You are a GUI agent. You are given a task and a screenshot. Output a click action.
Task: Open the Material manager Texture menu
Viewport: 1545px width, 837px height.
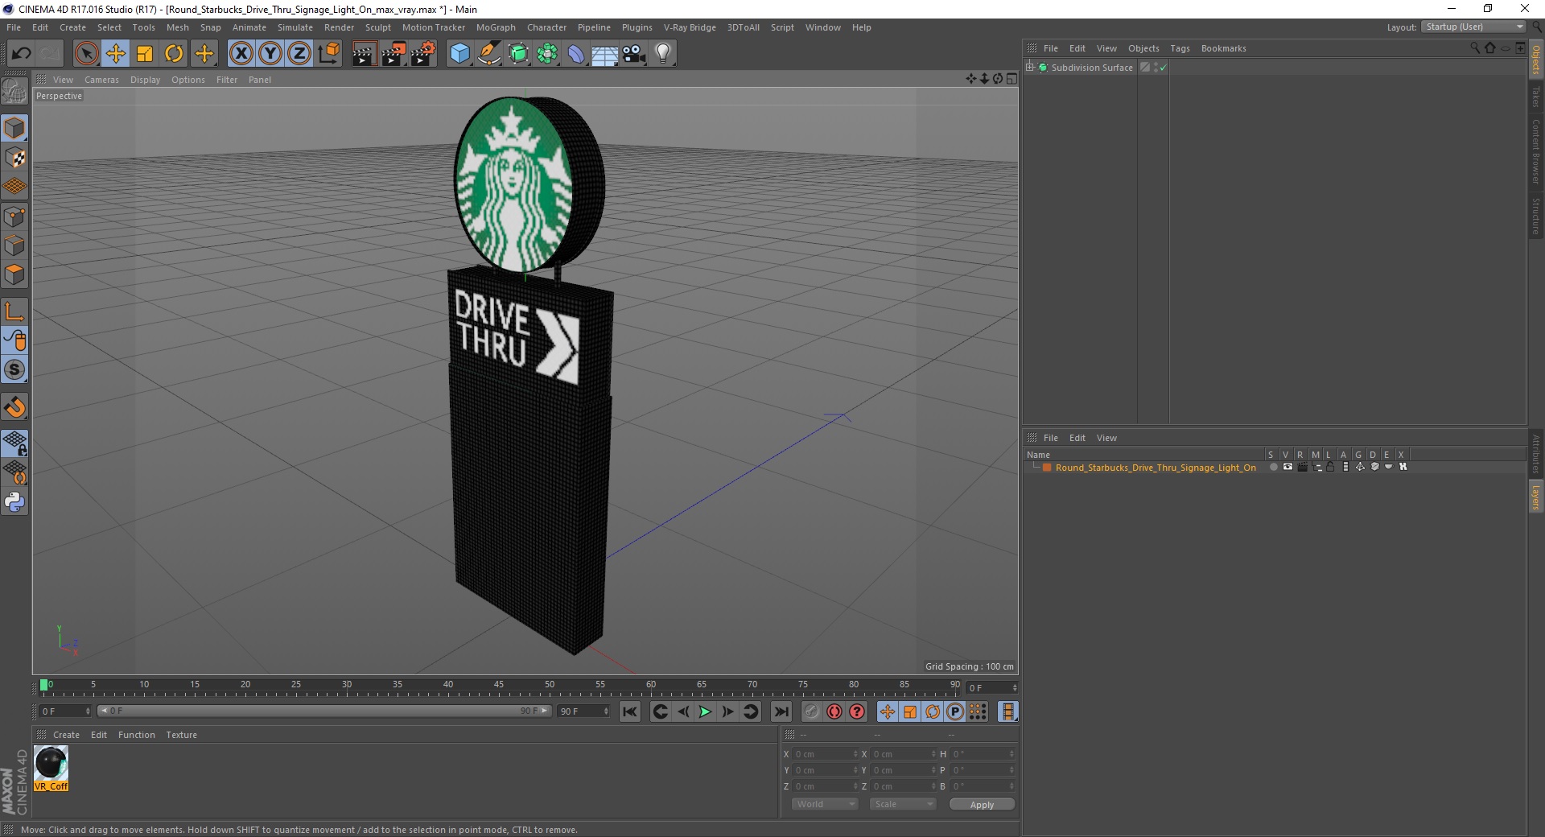(x=181, y=735)
